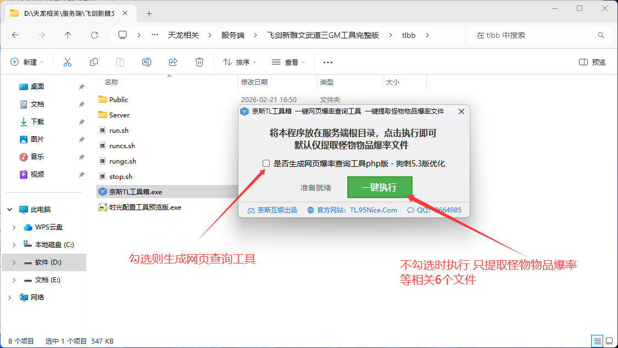618x348 pixels.
Task: Click the copy icon in toolbar
Action: pyautogui.click(x=94, y=62)
